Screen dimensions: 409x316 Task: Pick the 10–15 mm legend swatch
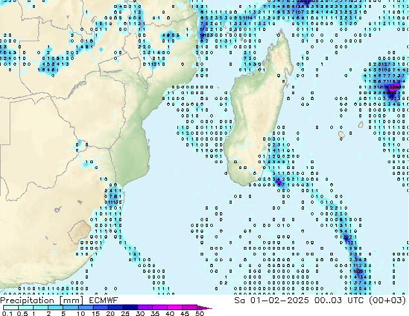86,308
